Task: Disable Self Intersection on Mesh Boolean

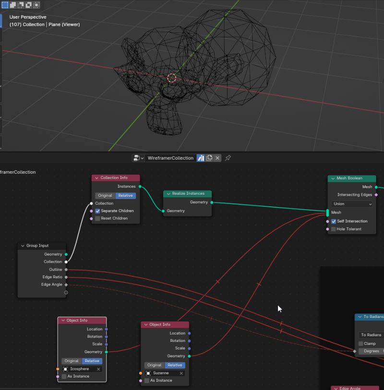Action: pyautogui.click(x=333, y=221)
